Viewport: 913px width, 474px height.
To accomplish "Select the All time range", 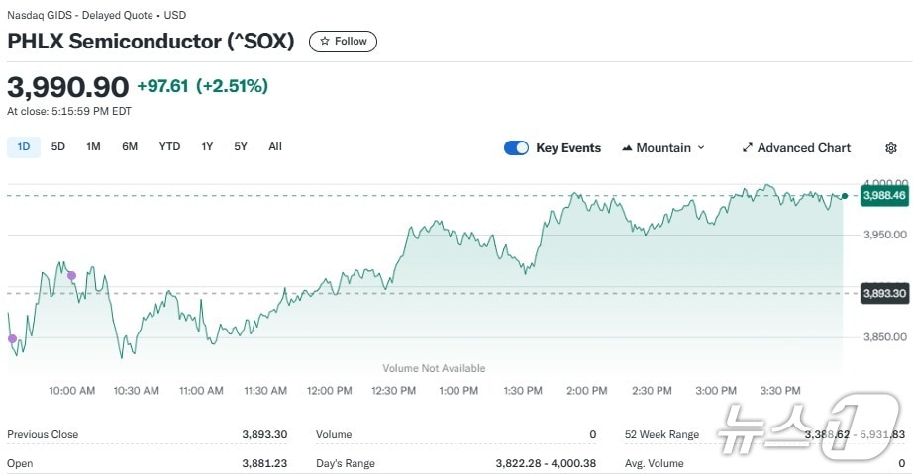I will click(x=275, y=147).
